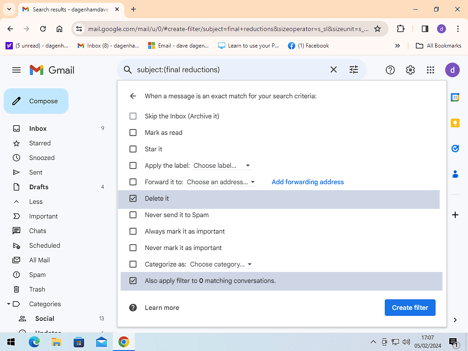Open the Choose an address dropdown
Viewport: 468px width, 351px height.
click(x=221, y=182)
